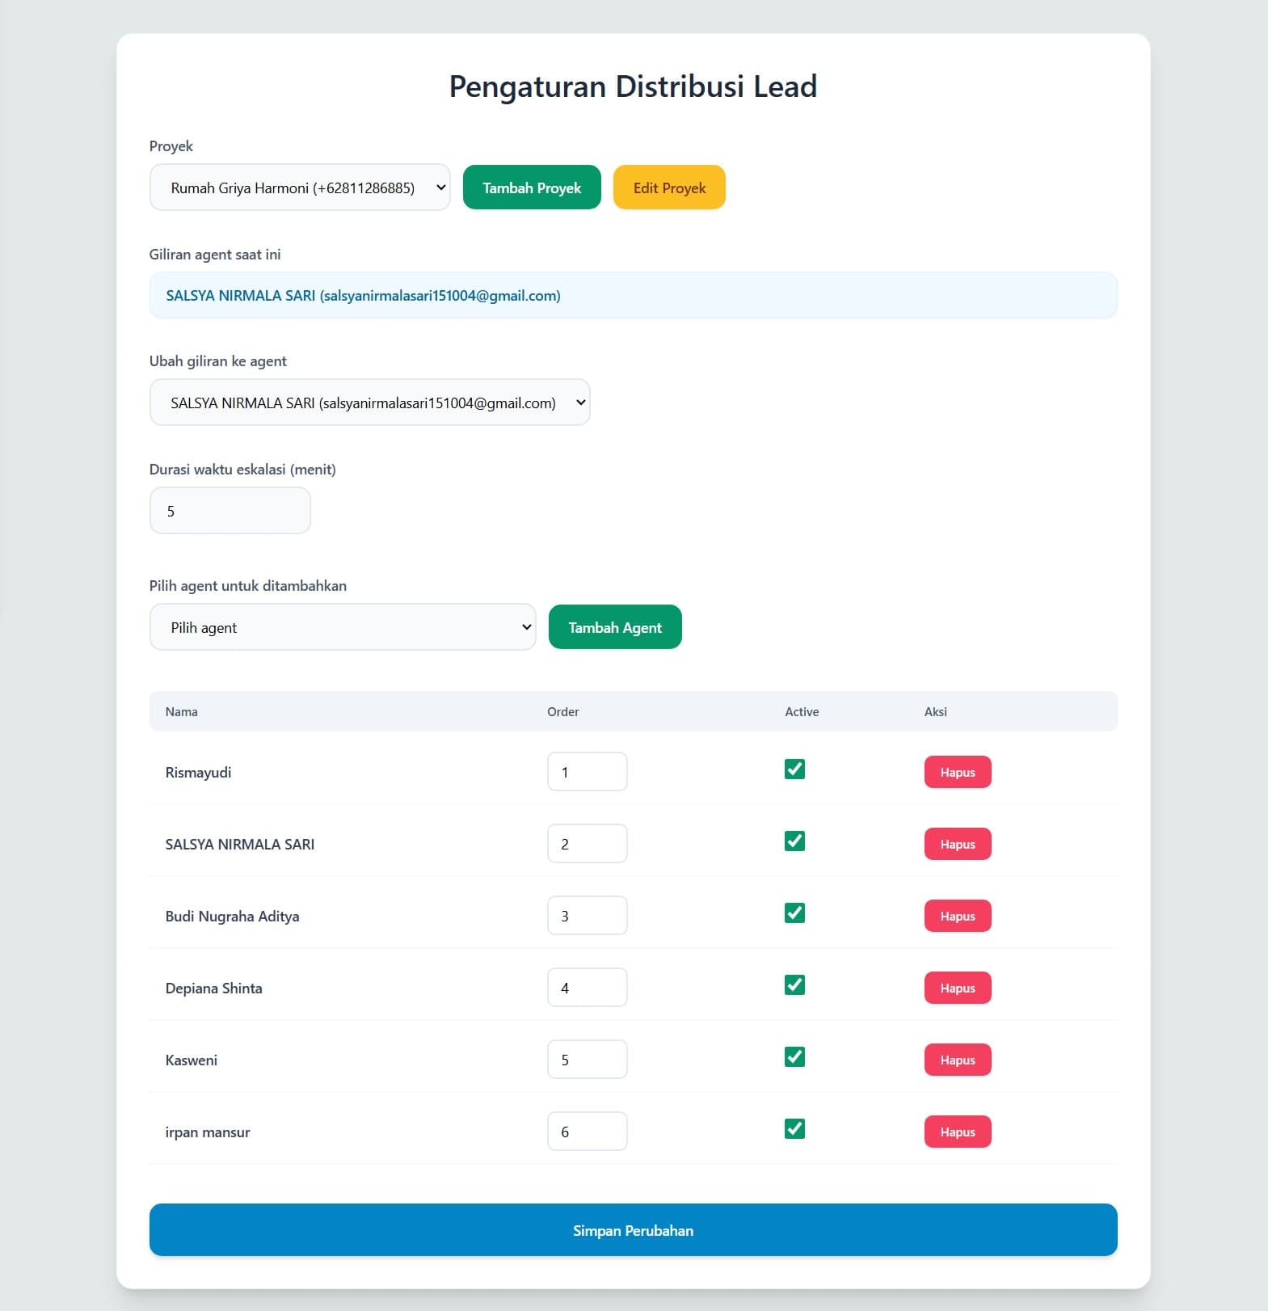Viewport: 1268px width, 1311px height.
Task: Click the current agent turn SALSYA NIRMALA SARI box
Action: pyautogui.click(x=634, y=295)
